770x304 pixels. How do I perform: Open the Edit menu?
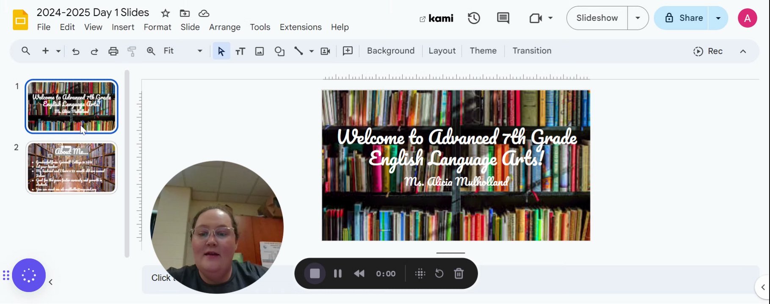pos(67,27)
